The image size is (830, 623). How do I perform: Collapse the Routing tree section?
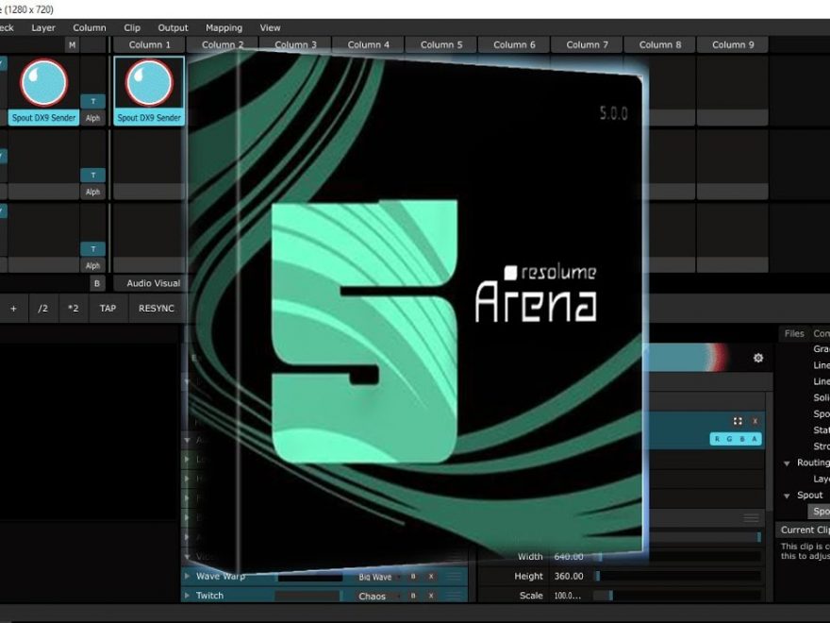coord(787,463)
